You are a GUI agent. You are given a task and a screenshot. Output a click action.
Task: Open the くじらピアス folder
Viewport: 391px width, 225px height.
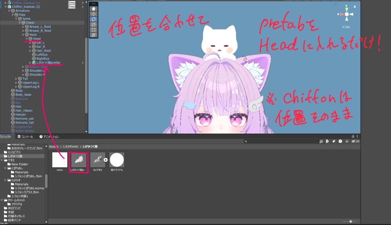[14, 152]
